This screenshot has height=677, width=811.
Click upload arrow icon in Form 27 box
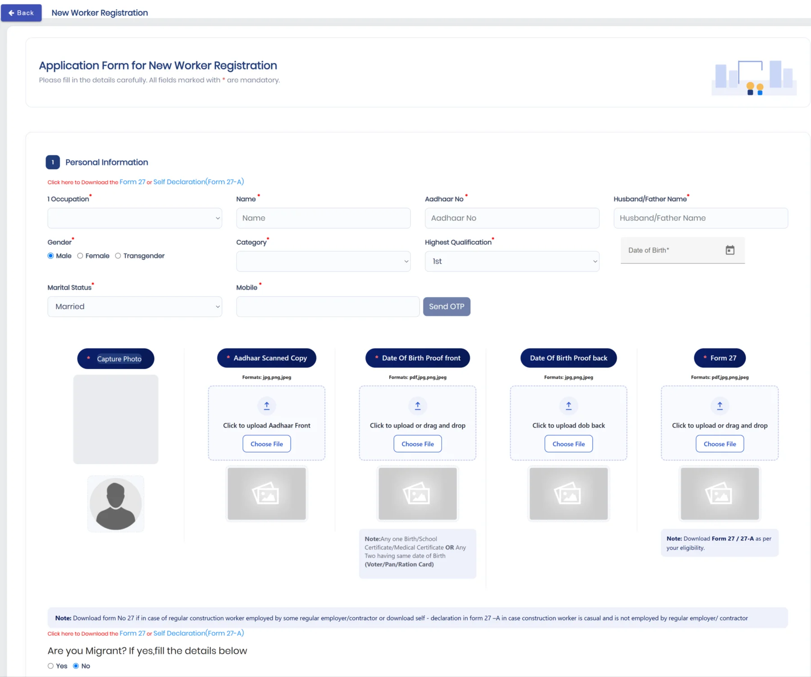(x=720, y=406)
